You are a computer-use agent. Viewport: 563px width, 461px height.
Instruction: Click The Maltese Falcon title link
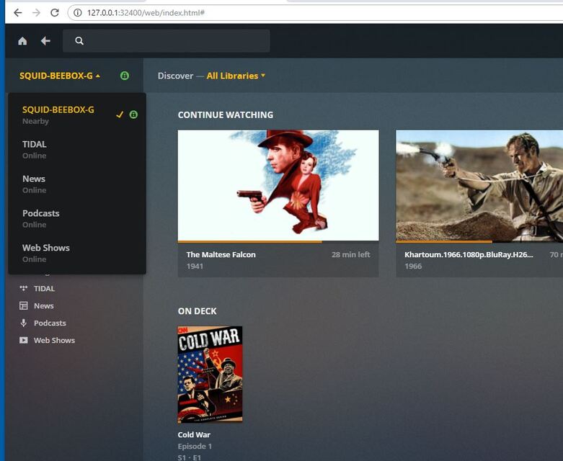221,254
